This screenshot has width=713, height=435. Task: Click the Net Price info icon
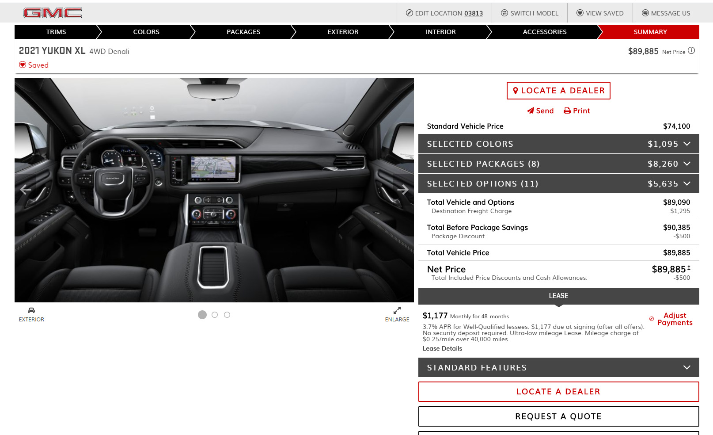click(x=691, y=51)
